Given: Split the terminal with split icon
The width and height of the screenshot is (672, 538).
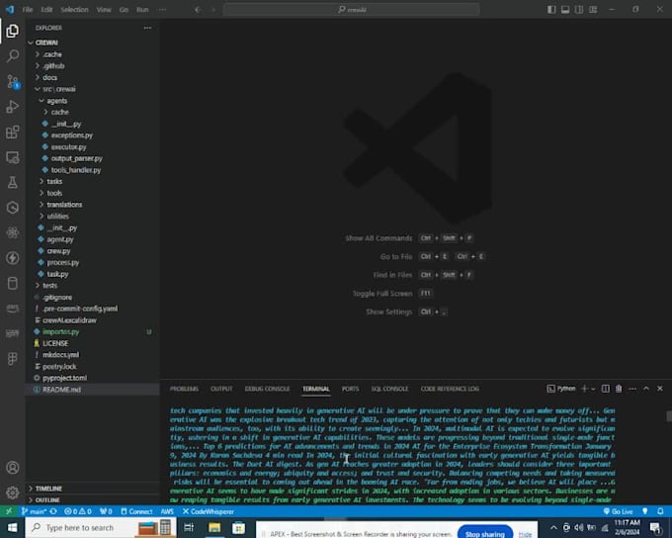Looking at the screenshot, I should [605, 389].
